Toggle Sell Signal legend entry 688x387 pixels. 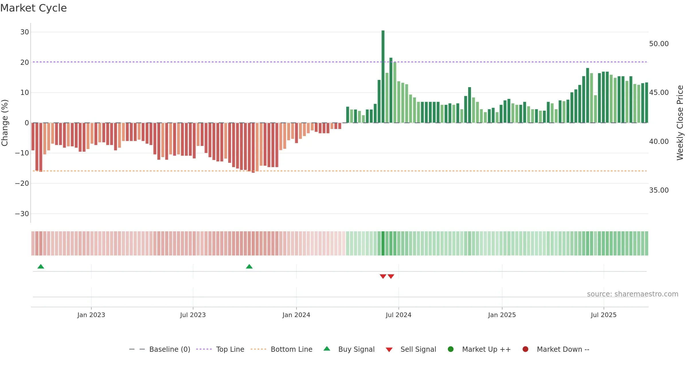point(411,349)
